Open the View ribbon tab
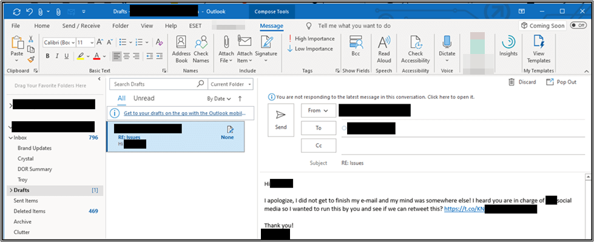The height and width of the screenshot is (242, 594). click(x=147, y=25)
